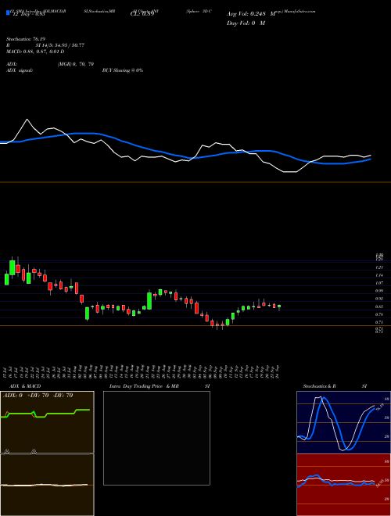Click the 0.85 price axis label
This screenshot has width=391, height=516.
(x=379, y=306)
